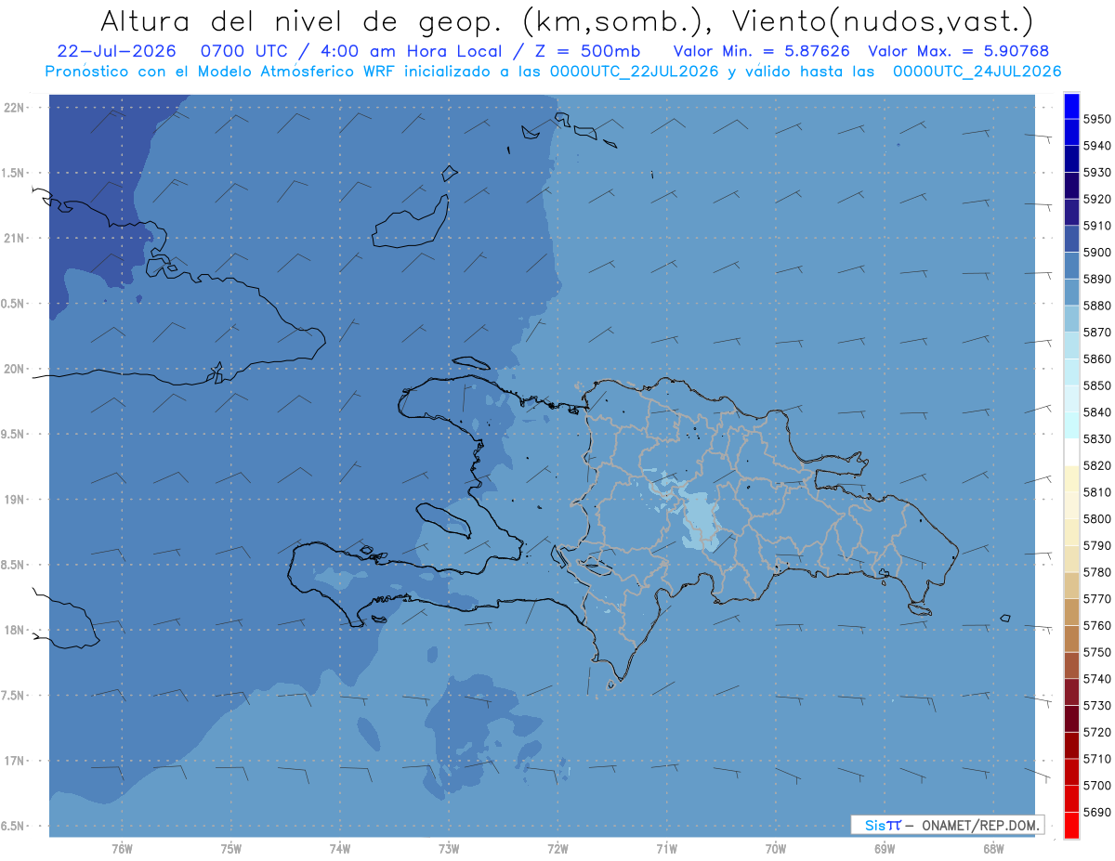Click the 74W longitude axis label
1115x861 pixels.
340,848
